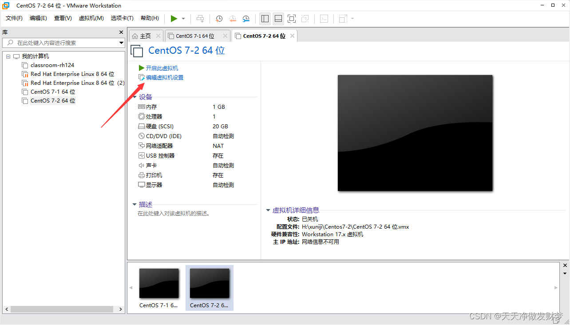This screenshot has height=325, width=570.
Task: Click the thumbnail bar close X
Action: pyautogui.click(x=565, y=265)
